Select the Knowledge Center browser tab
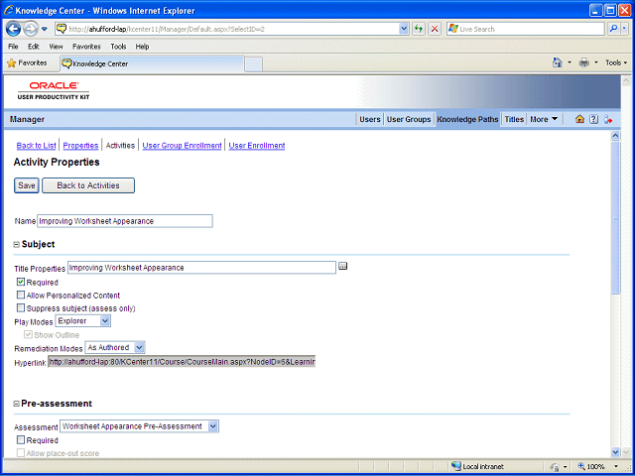 point(152,63)
